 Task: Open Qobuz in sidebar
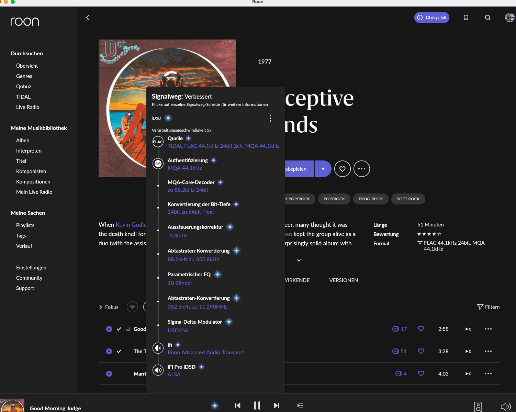(24, 86)
